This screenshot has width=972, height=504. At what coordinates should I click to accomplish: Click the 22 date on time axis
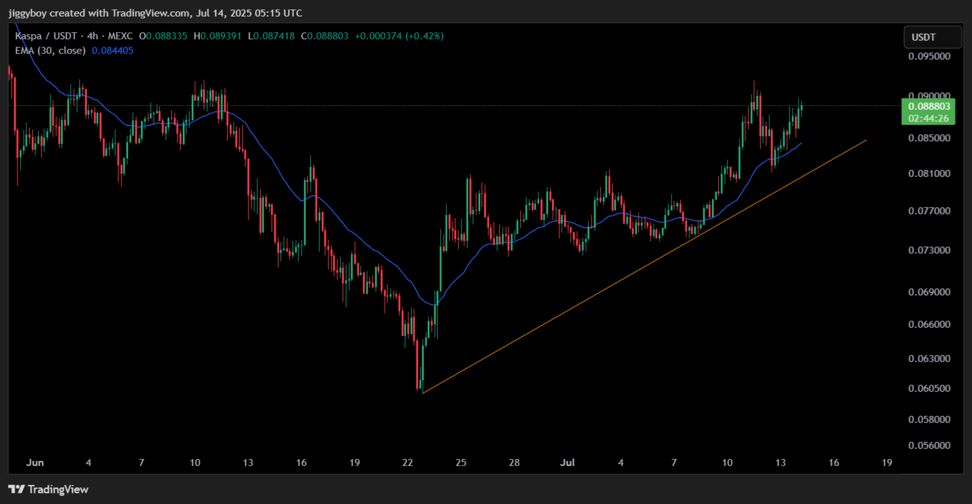408,462
